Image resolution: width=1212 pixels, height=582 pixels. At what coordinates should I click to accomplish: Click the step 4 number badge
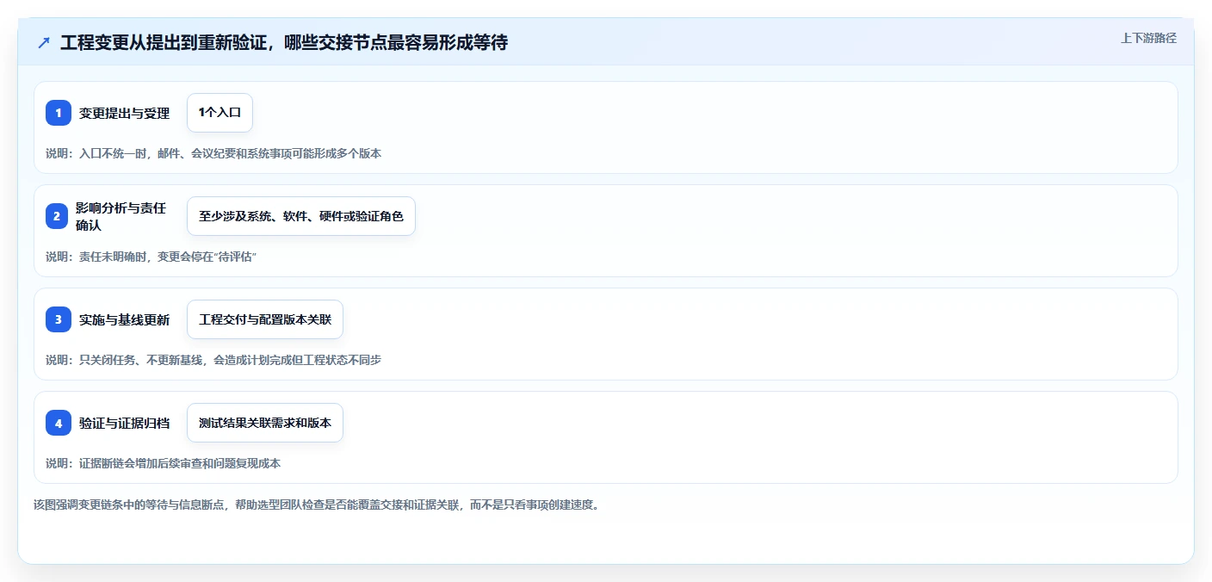(59, 423)
